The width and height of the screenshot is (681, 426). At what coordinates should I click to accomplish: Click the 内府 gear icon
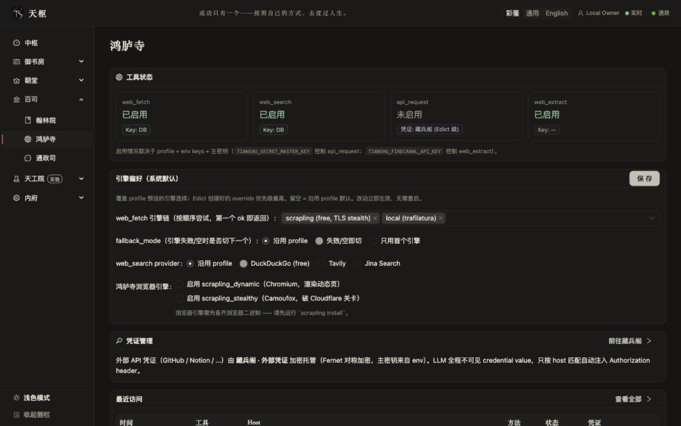click(x=17, y=198)
